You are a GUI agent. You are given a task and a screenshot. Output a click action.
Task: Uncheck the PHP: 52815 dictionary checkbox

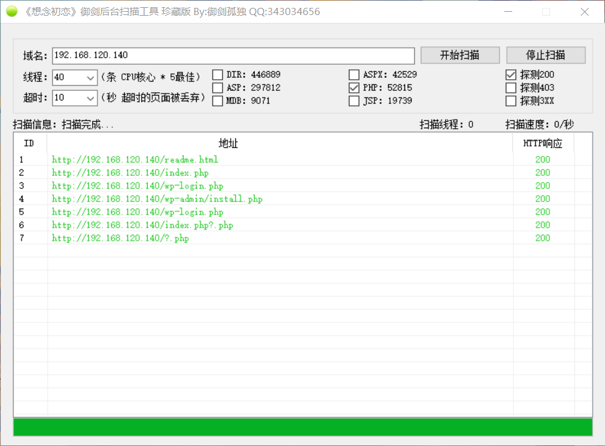point(354,88)
